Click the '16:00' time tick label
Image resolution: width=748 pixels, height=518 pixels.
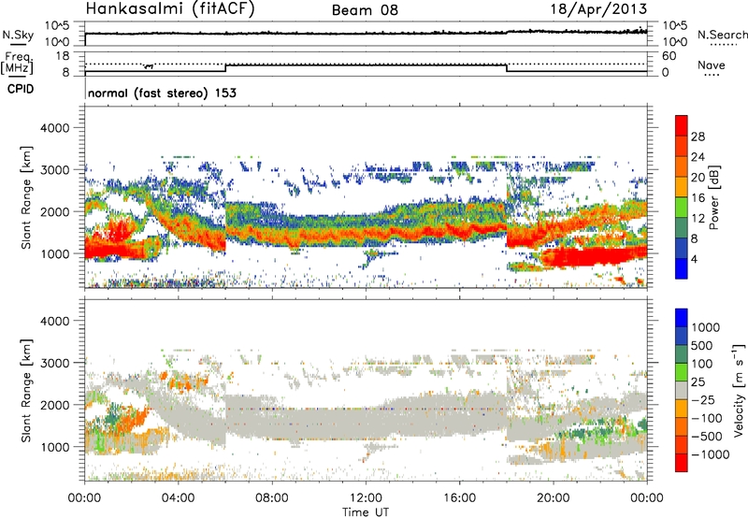459,497
